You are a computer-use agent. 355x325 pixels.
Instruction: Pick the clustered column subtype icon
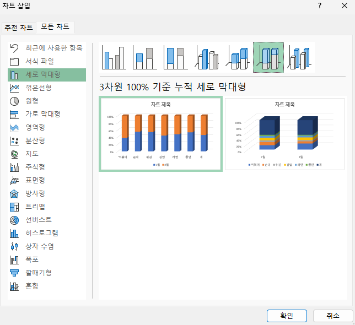(114, 57)
